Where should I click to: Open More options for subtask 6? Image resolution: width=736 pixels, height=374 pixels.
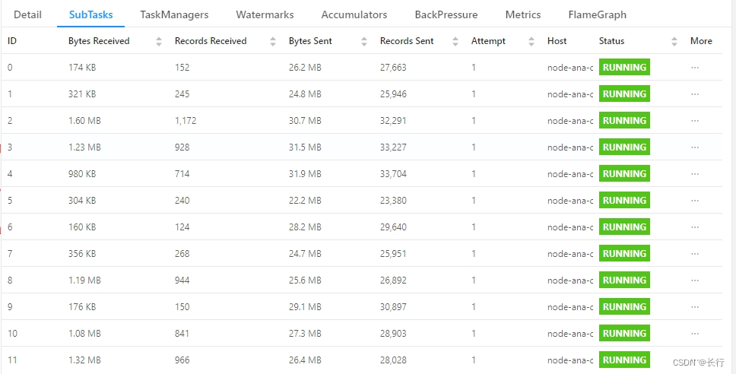pos(695,227)
